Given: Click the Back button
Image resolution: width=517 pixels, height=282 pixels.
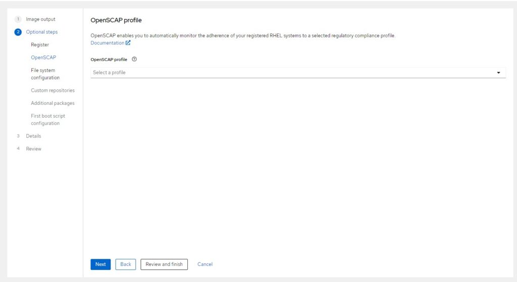Looking at the screenshot, I should (126, 264).
